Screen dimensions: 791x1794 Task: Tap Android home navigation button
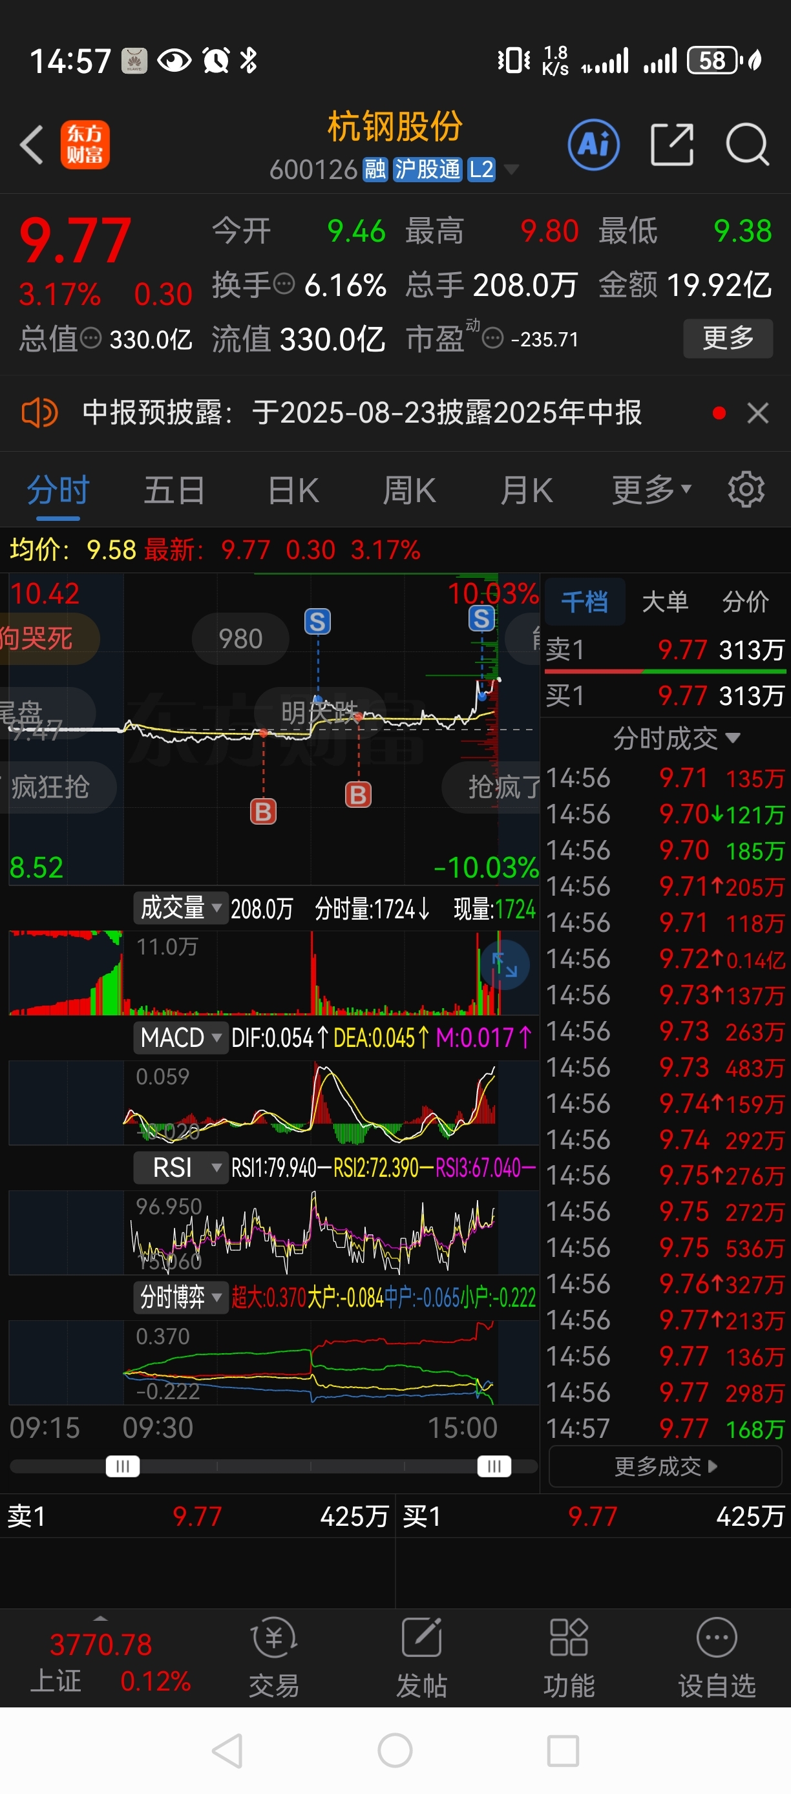pyautogui.click(x=395, y=1751)
